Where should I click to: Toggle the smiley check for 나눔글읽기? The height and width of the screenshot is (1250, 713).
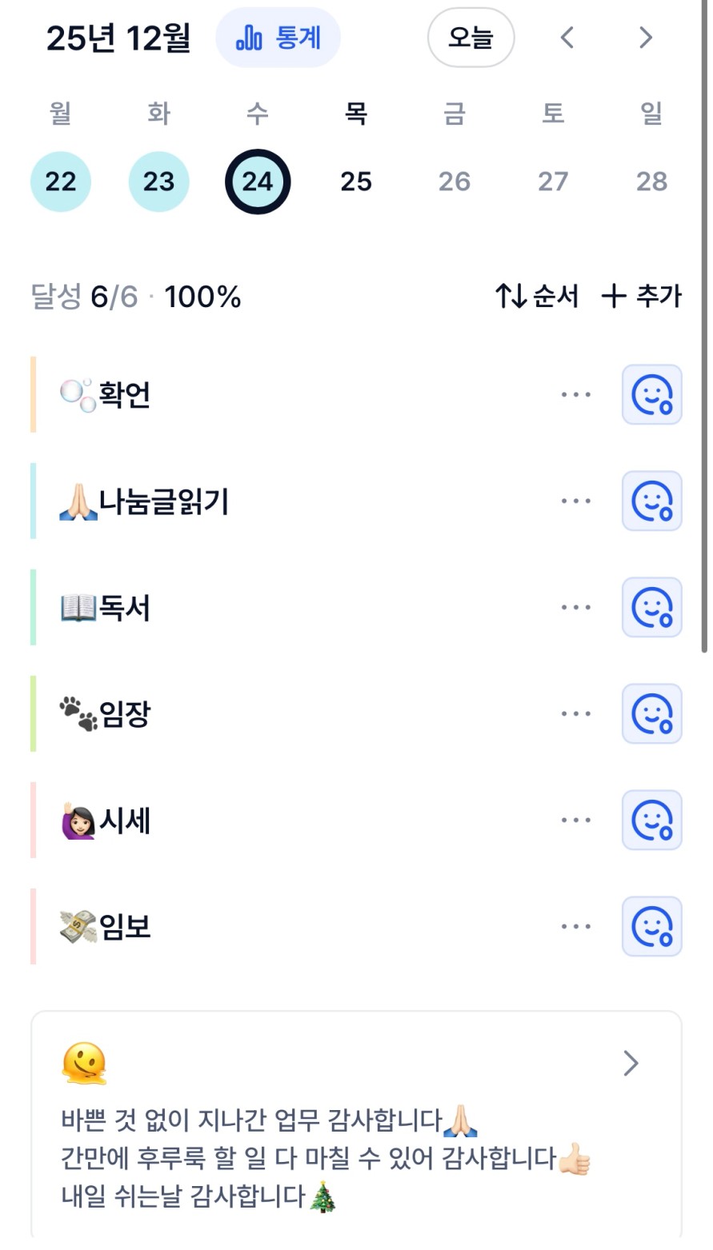pyautogui.click(x=651, y=501)
